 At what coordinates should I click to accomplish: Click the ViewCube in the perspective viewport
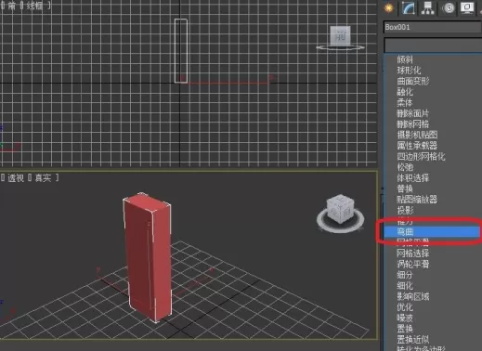click(x=340, y=209)
